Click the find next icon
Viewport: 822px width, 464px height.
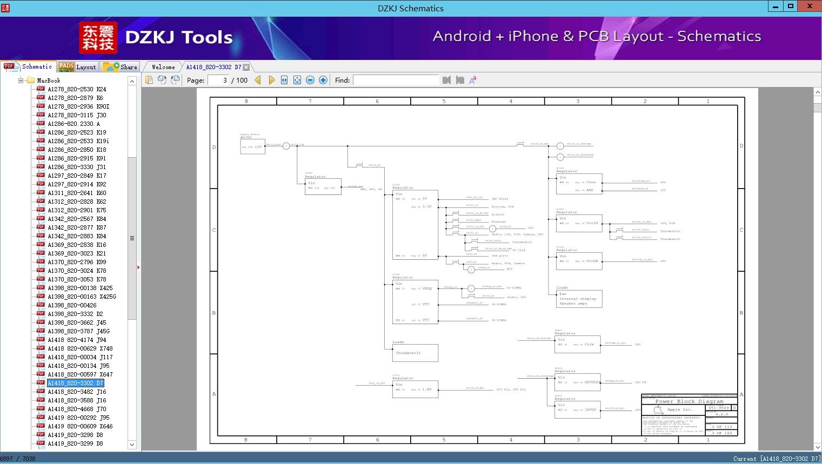click(460, 80)
